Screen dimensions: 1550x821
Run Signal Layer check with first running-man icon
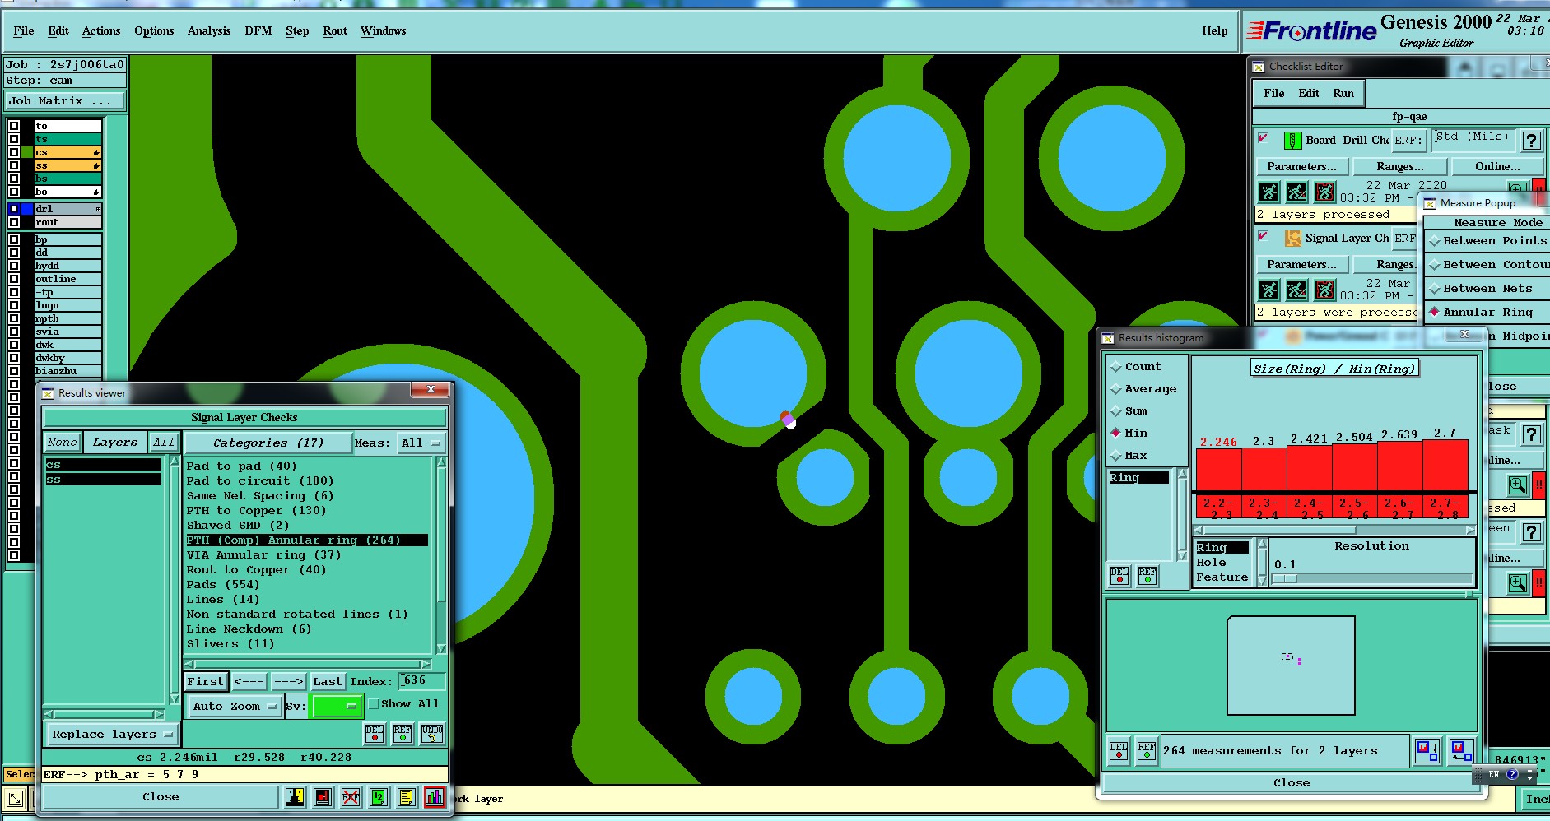(x=1269, y=290)
